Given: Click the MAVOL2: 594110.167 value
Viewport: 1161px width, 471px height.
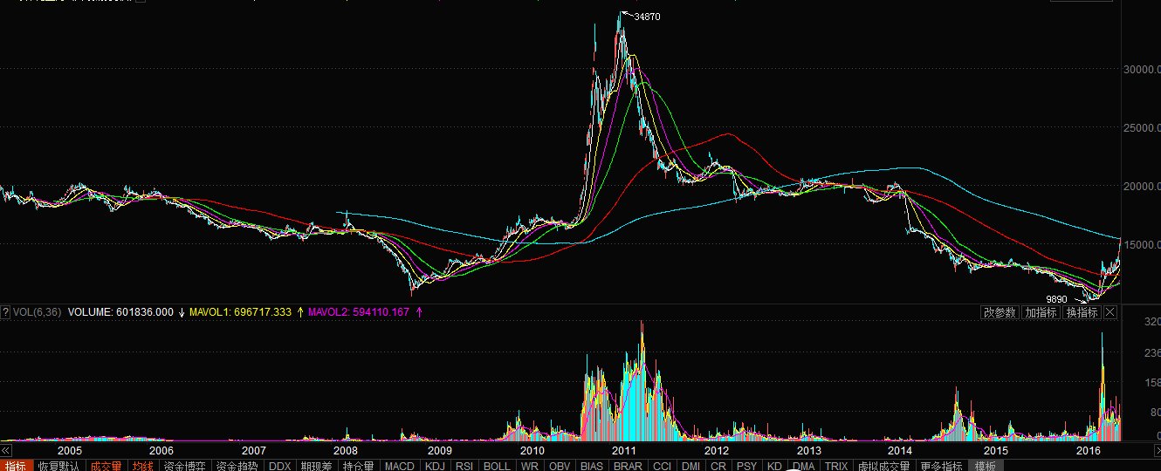Looking at the screenshot, I should pyautogui.click(x=359, y=312).
